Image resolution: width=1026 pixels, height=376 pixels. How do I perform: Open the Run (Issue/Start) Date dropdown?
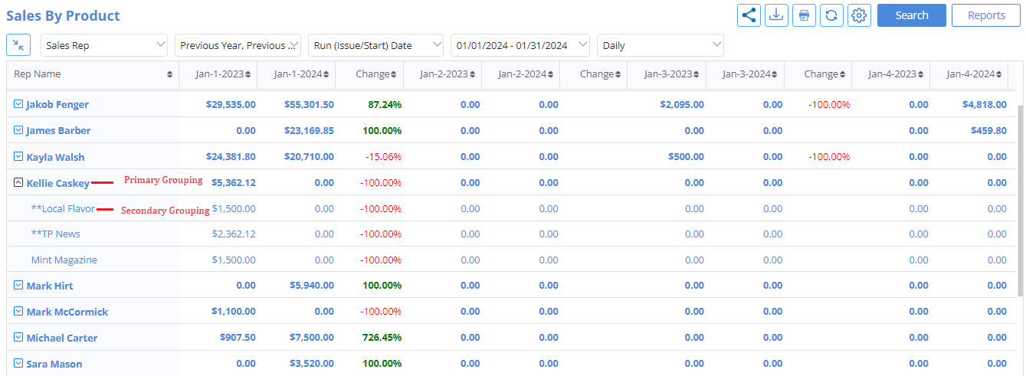(x=376, y=45)
